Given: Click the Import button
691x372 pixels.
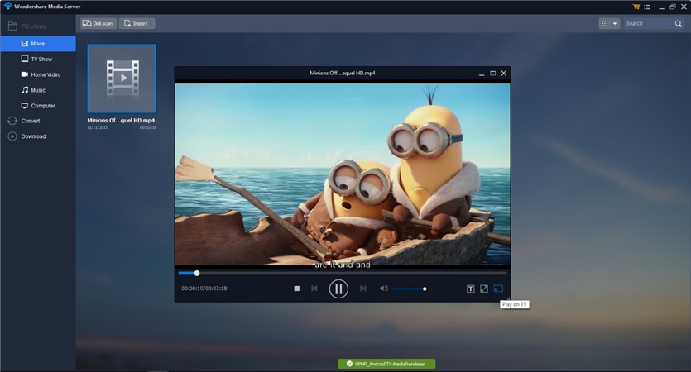Looking at the screenshot, I should [137, 23].
